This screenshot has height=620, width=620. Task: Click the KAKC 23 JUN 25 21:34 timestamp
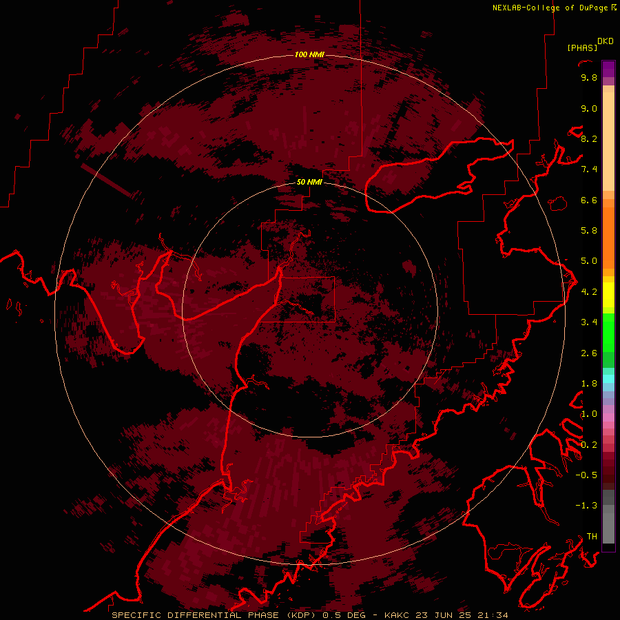pos(446,615)
